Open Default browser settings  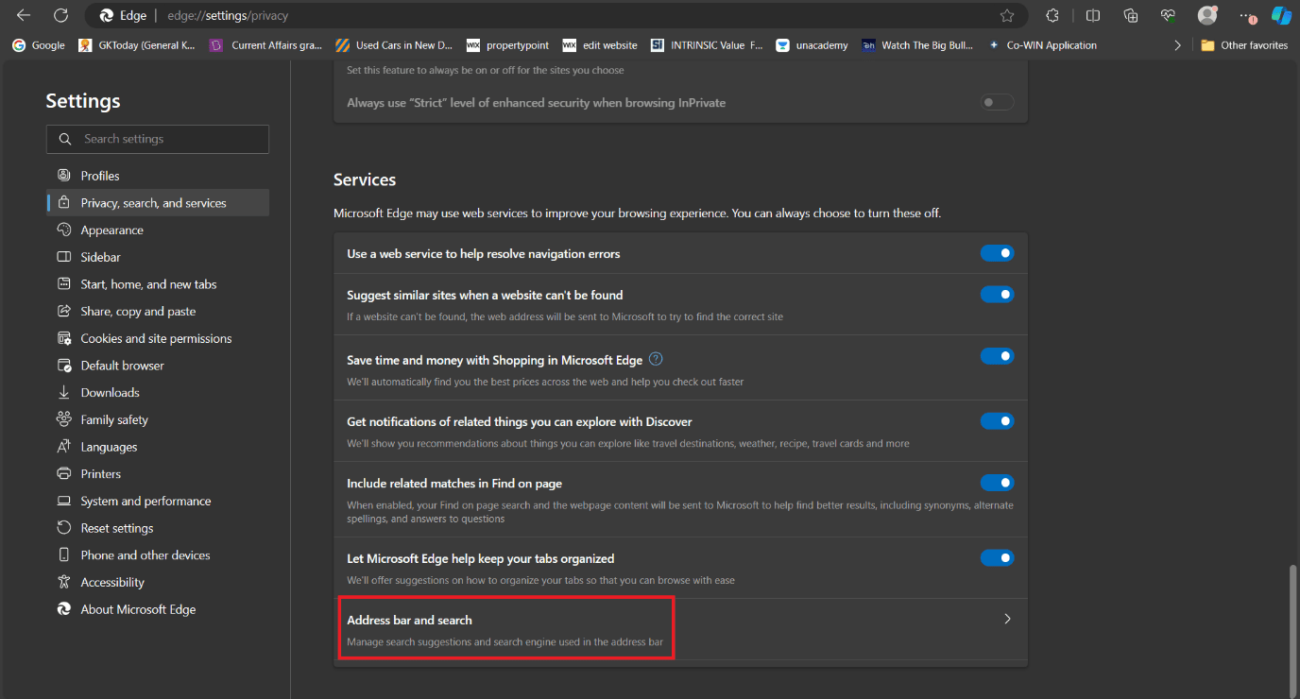pos(158,366)
